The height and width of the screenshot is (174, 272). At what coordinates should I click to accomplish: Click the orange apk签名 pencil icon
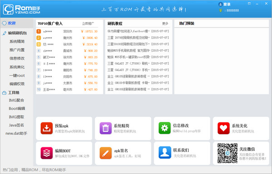point(106,153)
